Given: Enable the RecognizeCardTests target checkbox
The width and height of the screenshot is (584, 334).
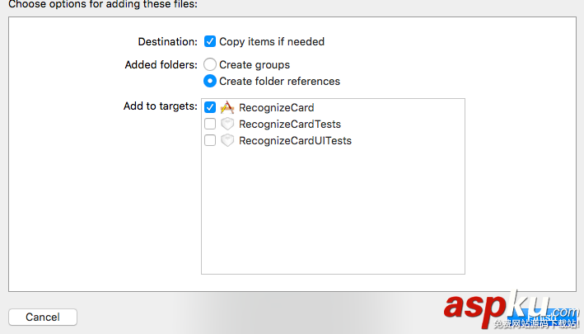Looking at the screenshot, I should pyautogui.click(x=210, y=124).
